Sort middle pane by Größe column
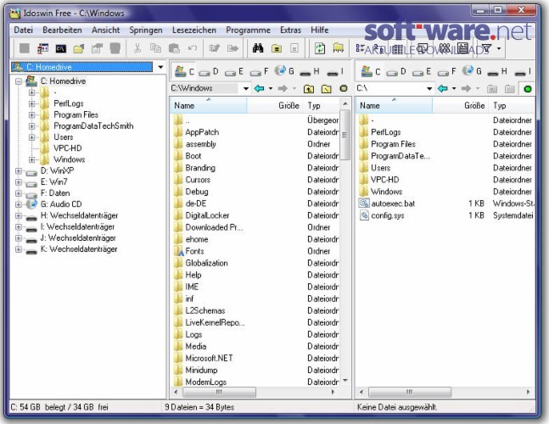This screenshot has width=549, height=424. [275, 105]
